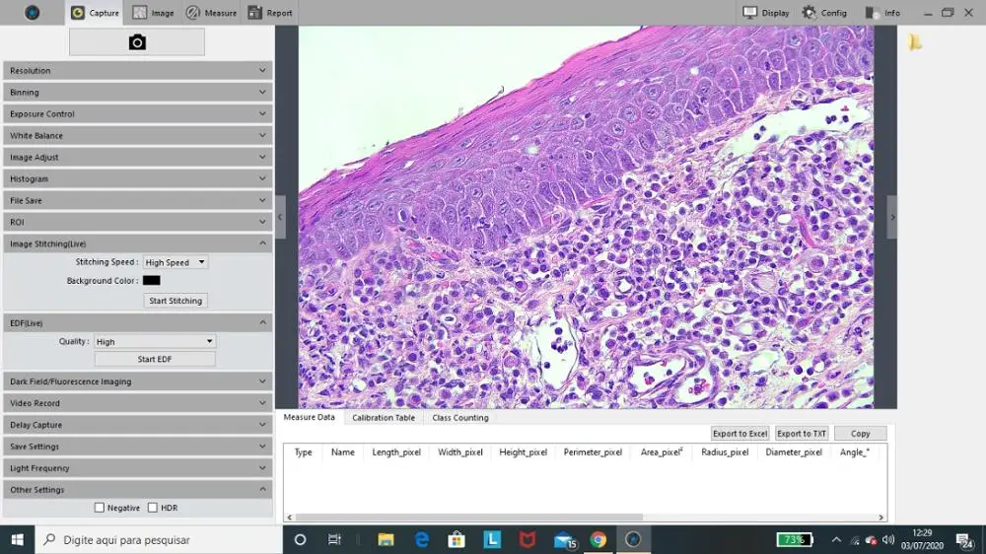986x554 pixels.
Task: Click the scroll left arrow of measure table
Action: (x=289, y=518)
